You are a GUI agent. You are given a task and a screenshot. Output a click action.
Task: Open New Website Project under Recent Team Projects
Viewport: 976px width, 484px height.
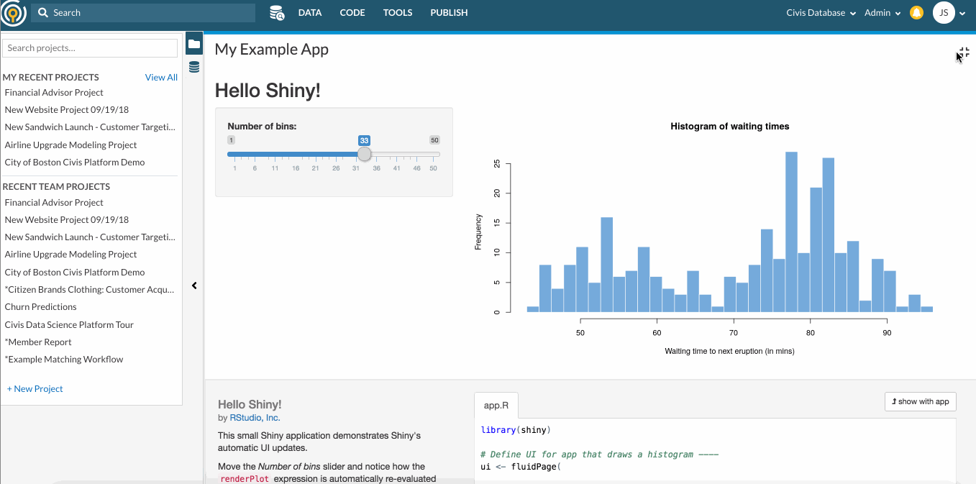click(x=67, y=220)
